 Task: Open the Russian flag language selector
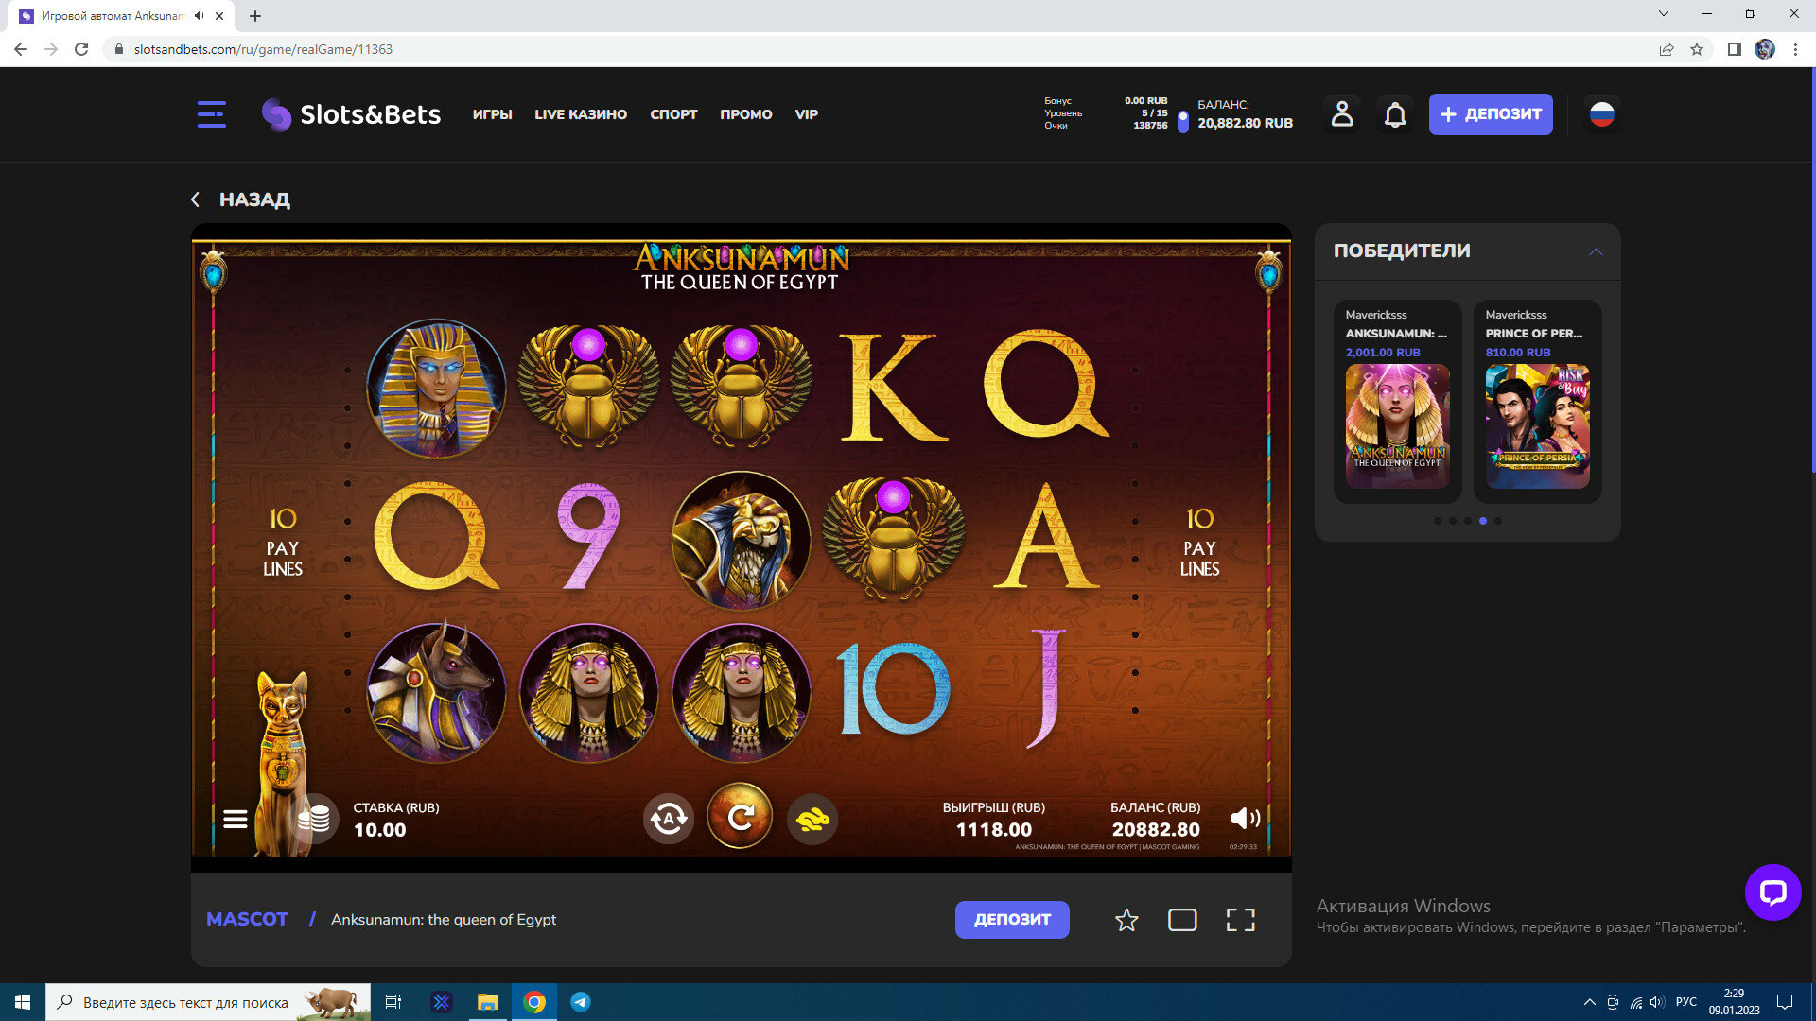coord(1601,114)
